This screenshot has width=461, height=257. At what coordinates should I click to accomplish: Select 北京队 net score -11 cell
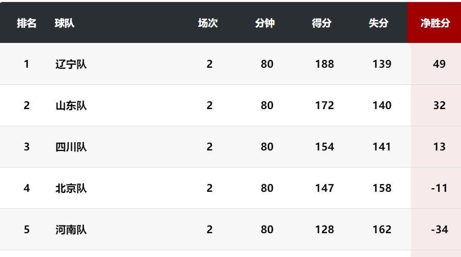(x=439, y=188)
